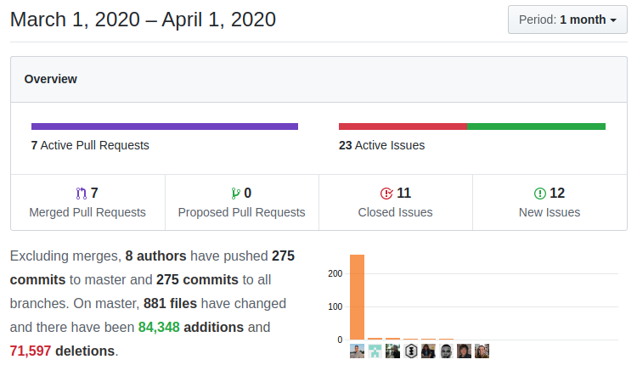
Task: Click the third contributor avatar
Action: pyautogui.click(x=393, y=351)
